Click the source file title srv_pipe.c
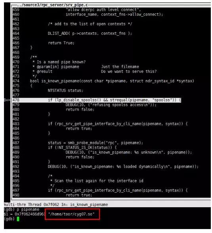Viewport: 212px width, 233px height. click(x=52, y=5)
